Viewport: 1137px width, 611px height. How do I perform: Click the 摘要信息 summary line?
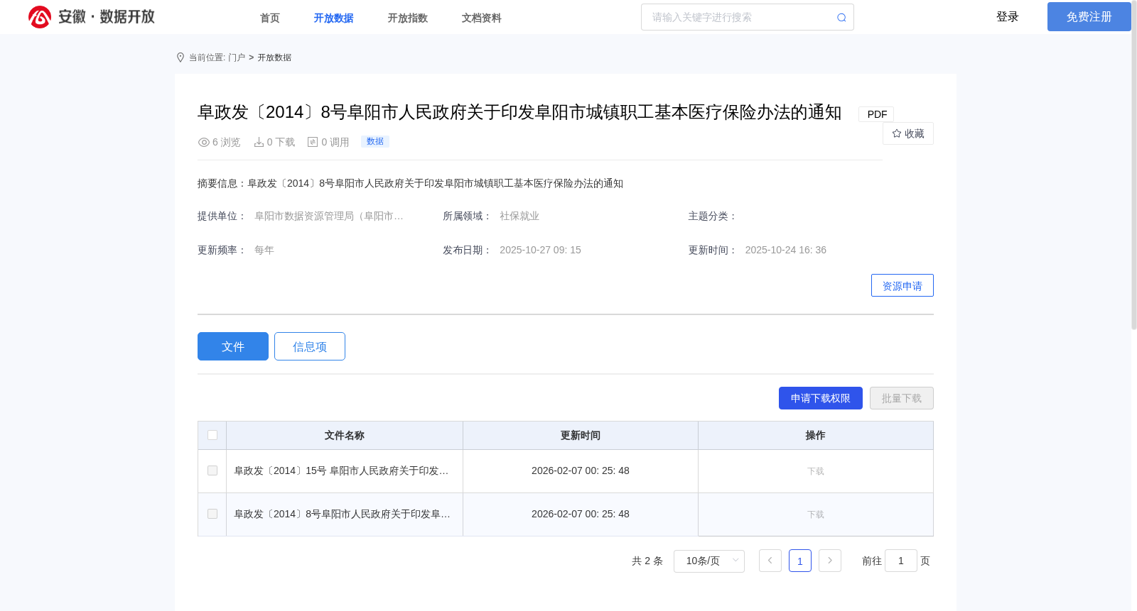(410, 183)
